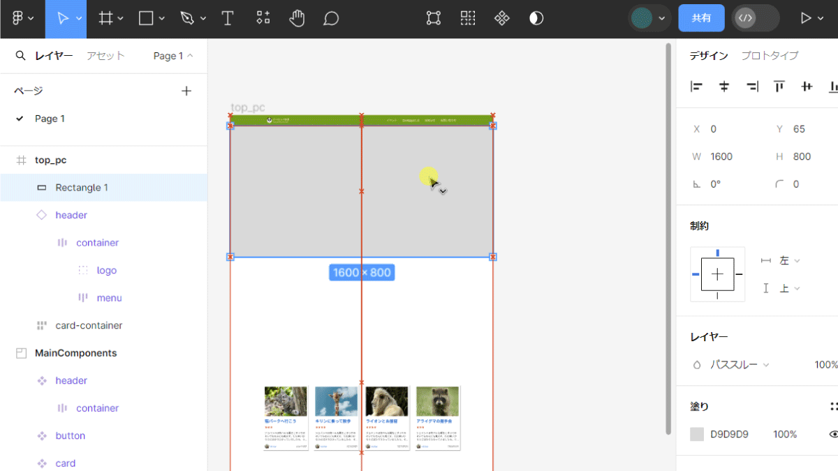Viewport: 838px width, 471px height.
Task: Toggle the Dev Mode switch
Action: pos(756,18)
